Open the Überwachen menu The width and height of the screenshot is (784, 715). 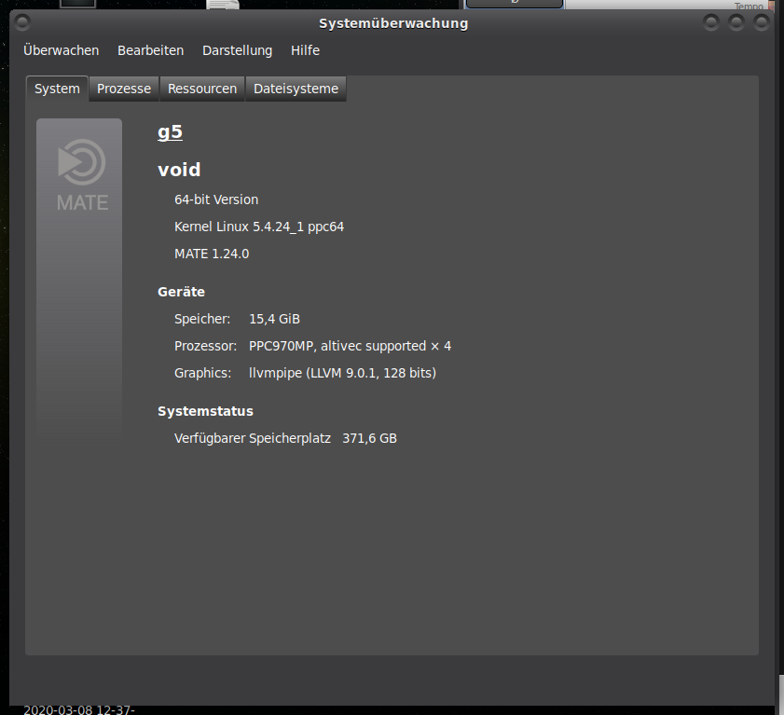61,50
